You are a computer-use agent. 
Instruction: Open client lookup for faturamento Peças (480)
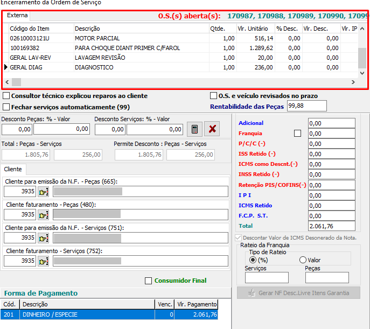(43, 215)
